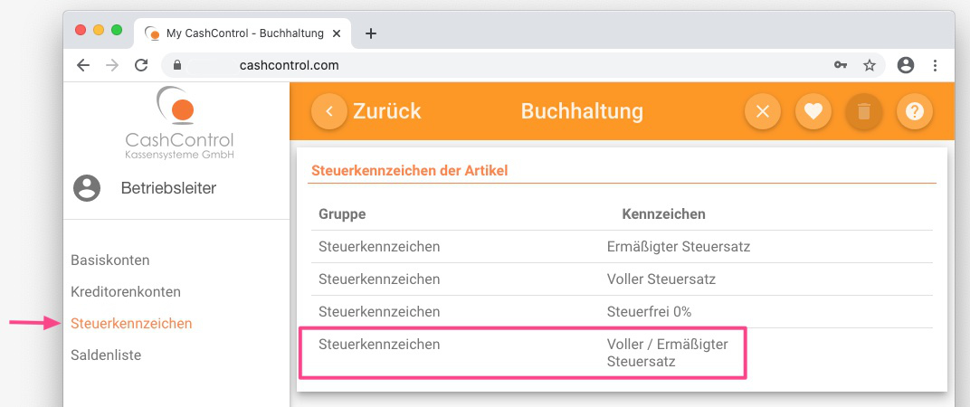Bookmark page with the star icon

pos(870,65)
